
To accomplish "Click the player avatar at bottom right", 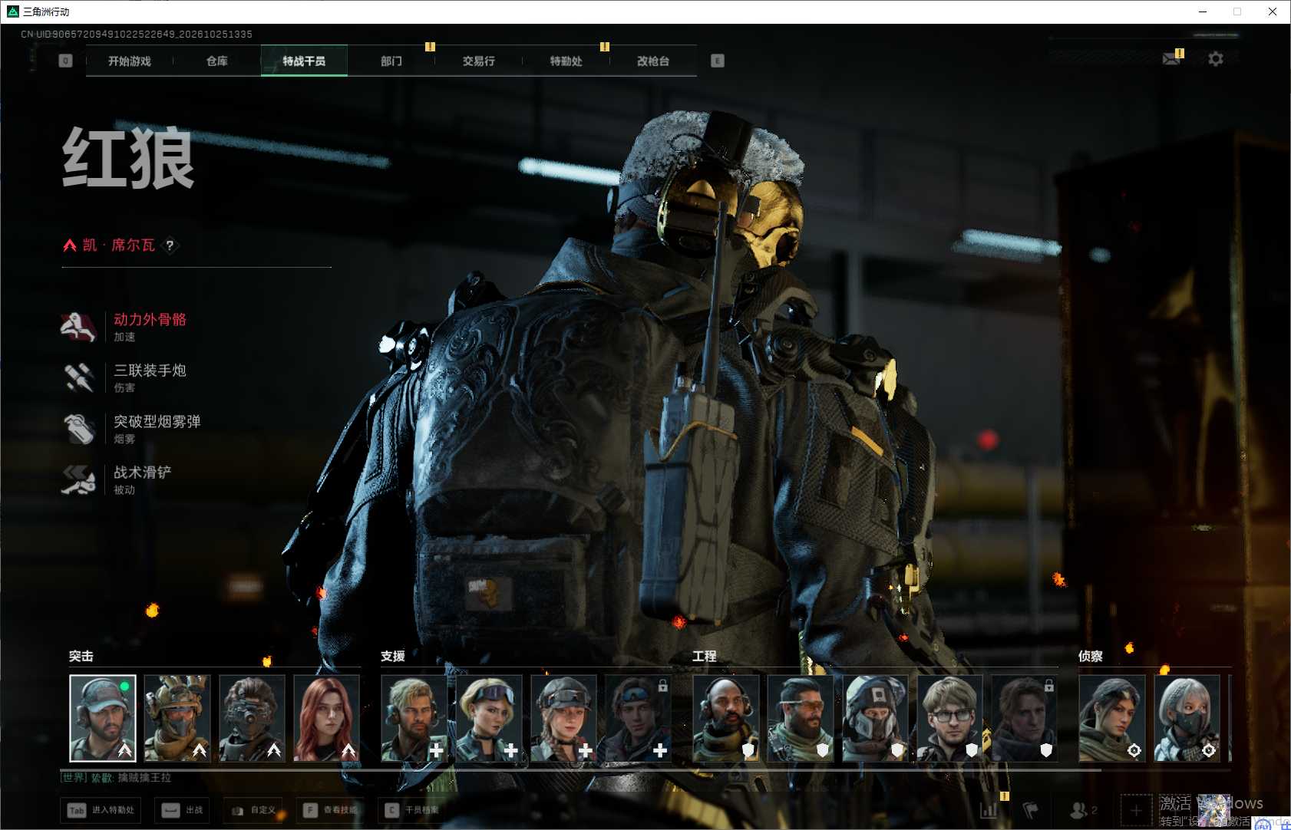I will pyautogui.click(x=1214, y=810).
